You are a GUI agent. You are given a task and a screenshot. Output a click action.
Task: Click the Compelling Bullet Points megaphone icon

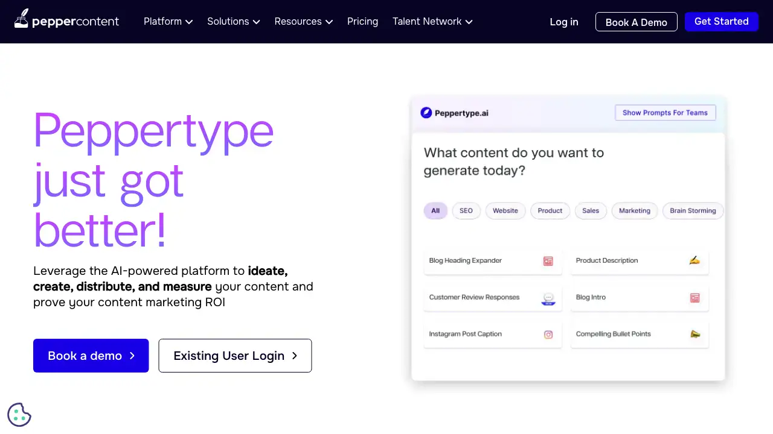(694, 335)
